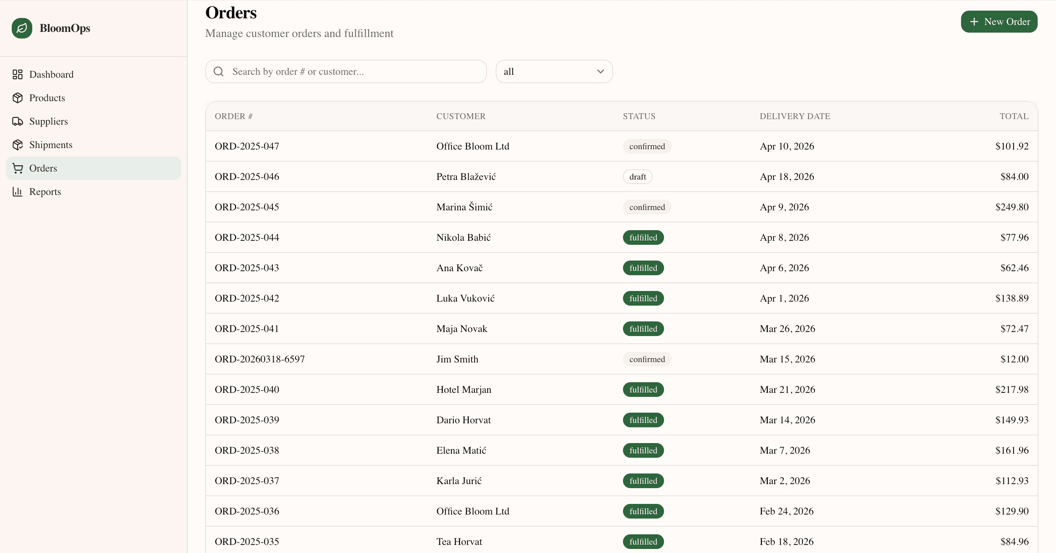Click the Orders cart icon
Viewport: 1056px width, 553px height.
coord(17,168)
